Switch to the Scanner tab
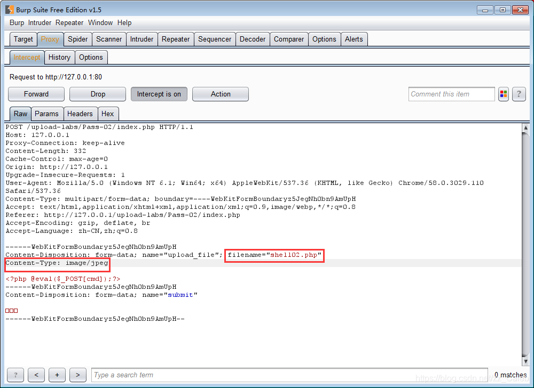Viewport: 534px width, 388px height. [x=109, y=39]
